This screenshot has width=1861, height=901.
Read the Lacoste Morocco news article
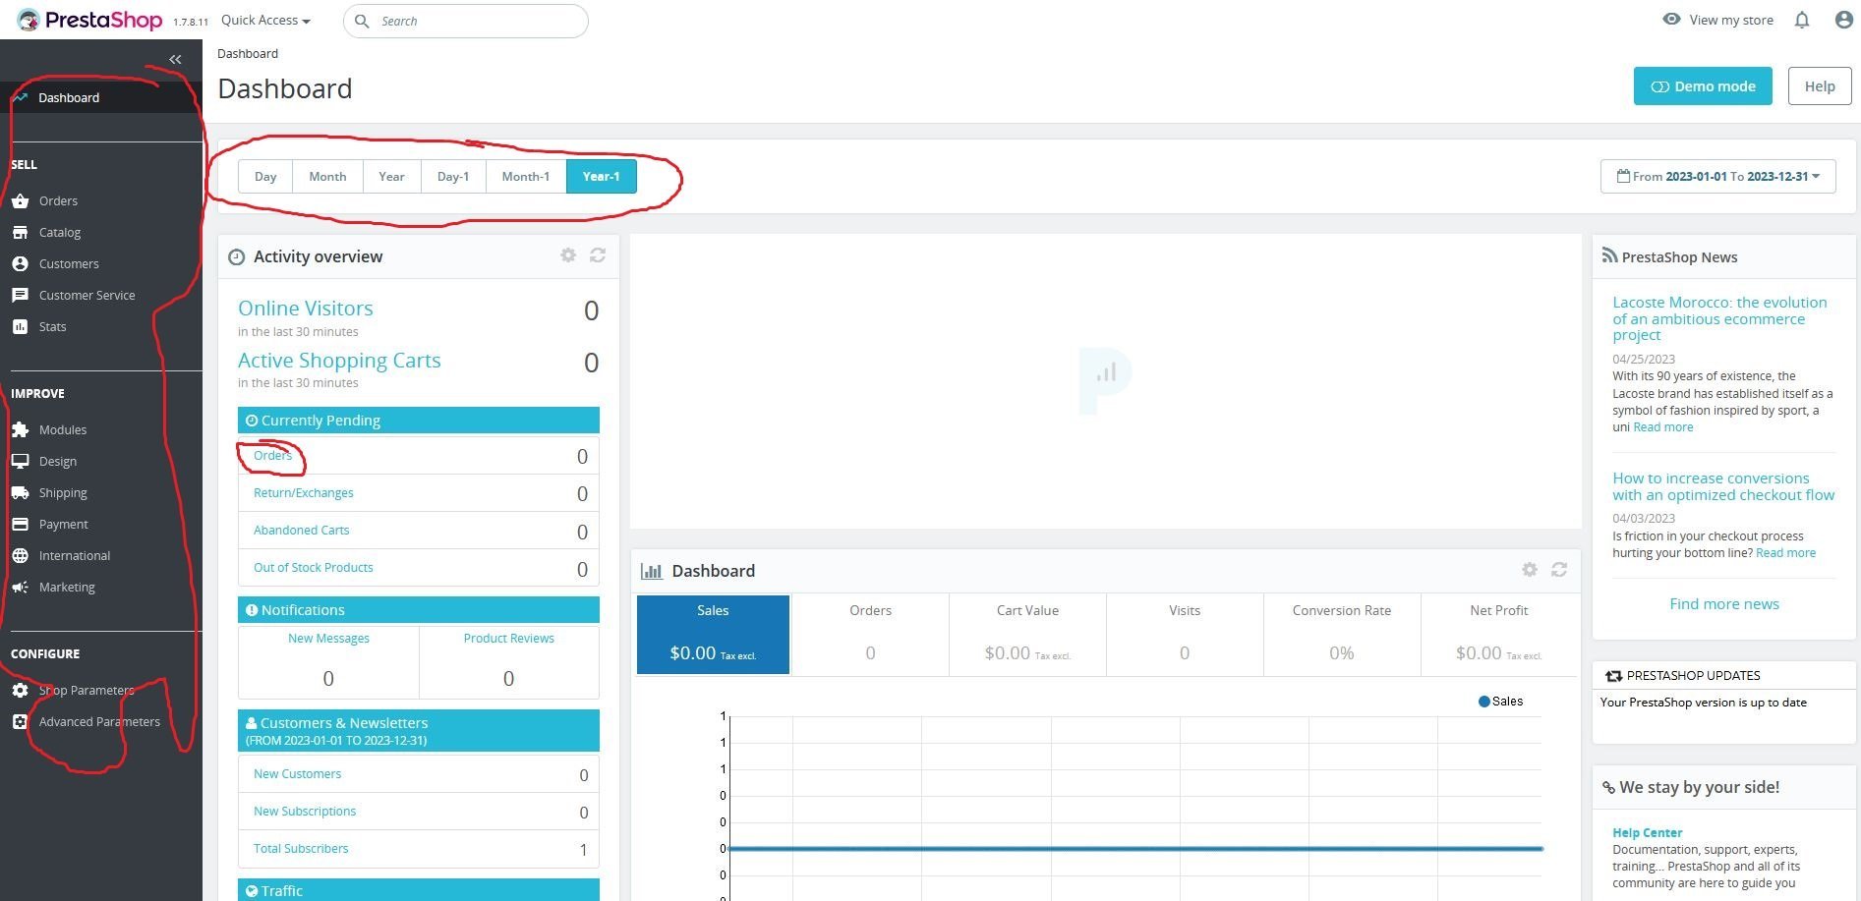1719,318
